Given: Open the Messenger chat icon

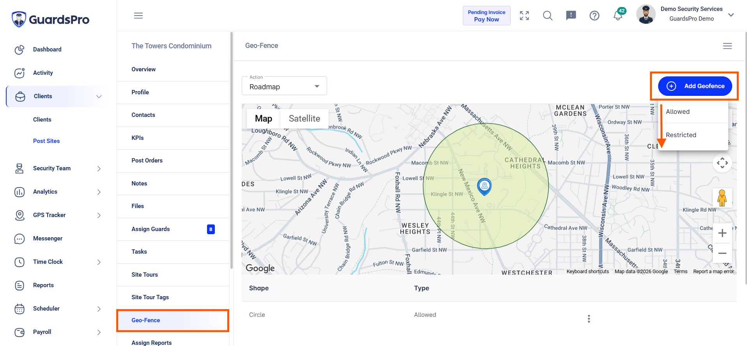Looking at the screenshot, I should [19, 238].
